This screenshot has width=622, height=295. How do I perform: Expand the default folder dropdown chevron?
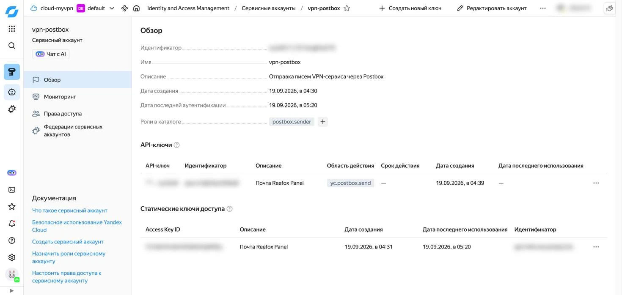click(112, 8)
